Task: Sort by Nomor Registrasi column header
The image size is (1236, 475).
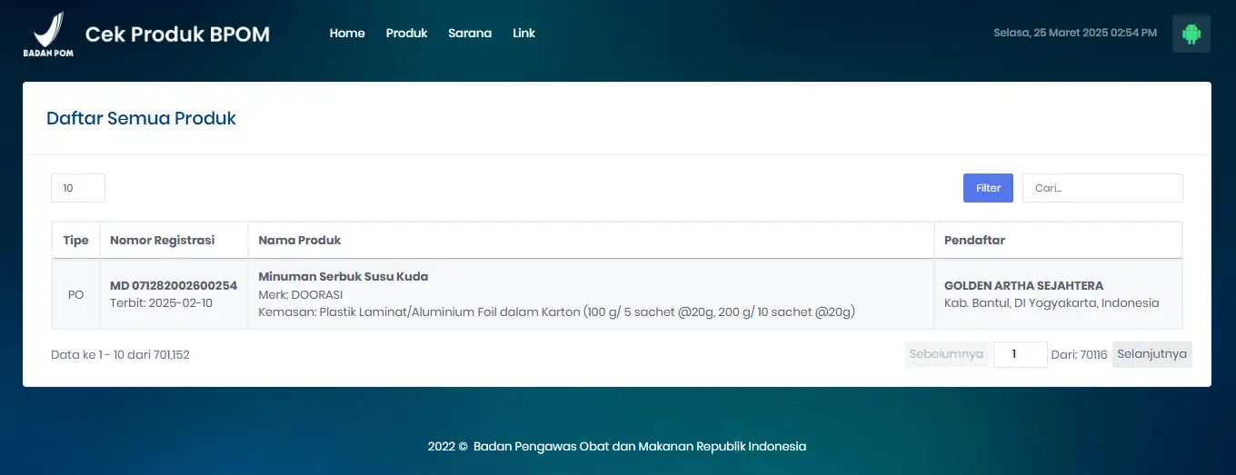Action: pos(163,241)
